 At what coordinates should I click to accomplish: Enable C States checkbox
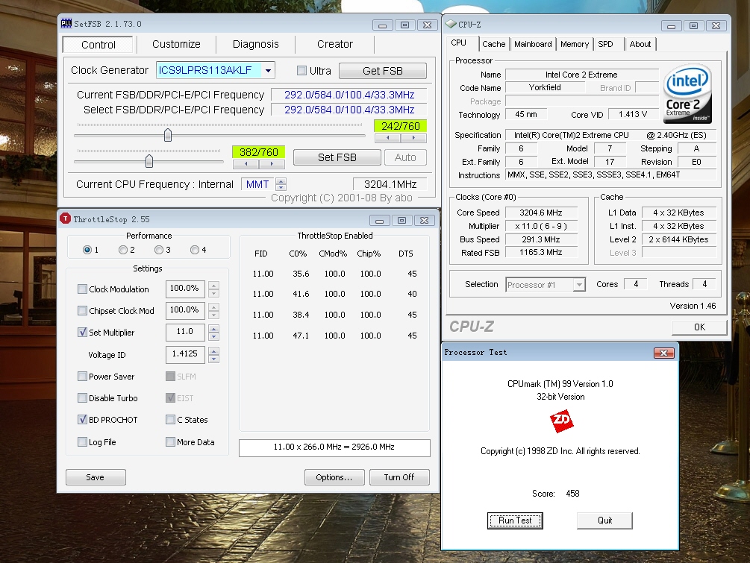tap(170, 420)
